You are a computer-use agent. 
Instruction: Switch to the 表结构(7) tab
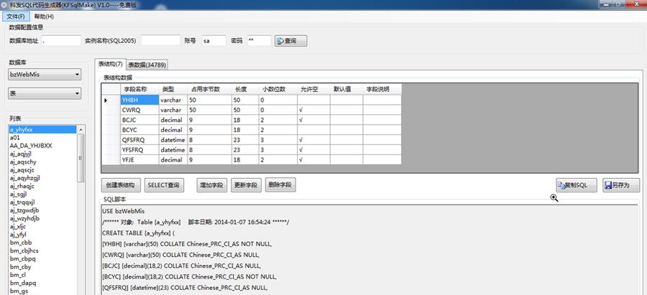tap(110, 65)
